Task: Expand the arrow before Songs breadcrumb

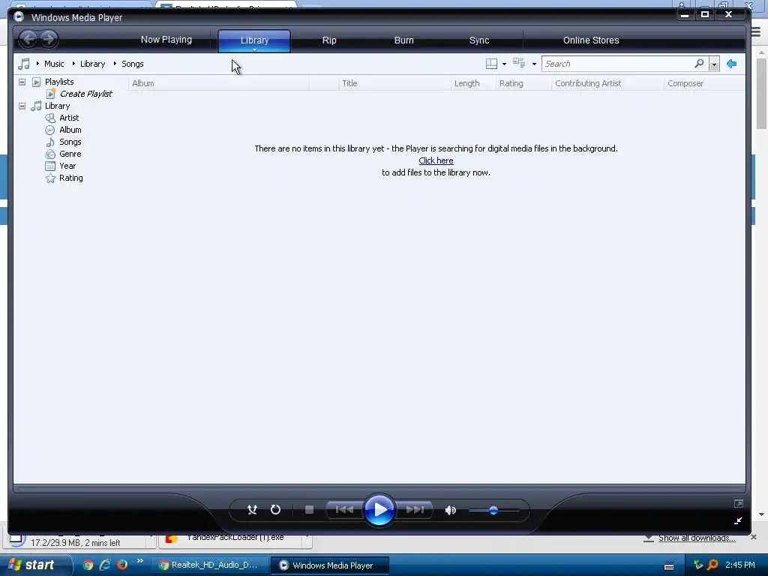Action: tap(115, 63)
